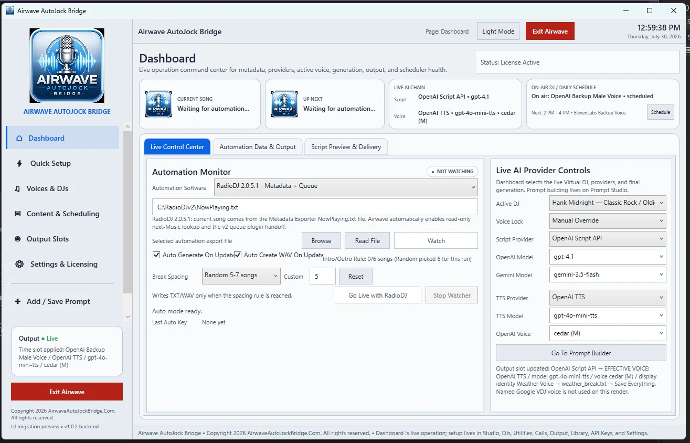Click the Exit Airwave button in the header
690x443 pixels.
(550, 31)
